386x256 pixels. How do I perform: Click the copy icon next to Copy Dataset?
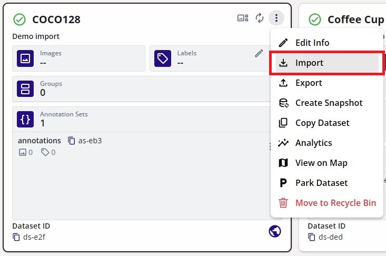tap(283, 123)
